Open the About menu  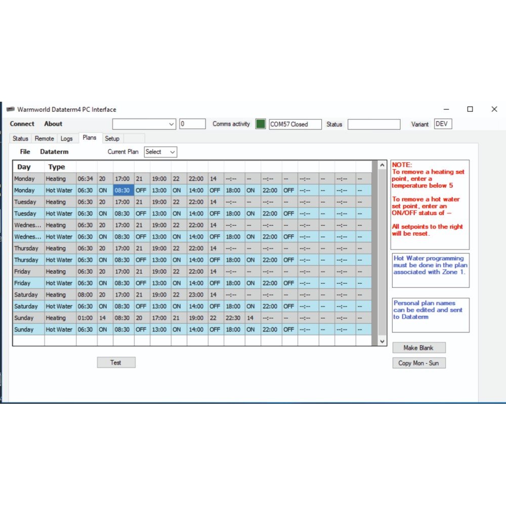point(53,124)
